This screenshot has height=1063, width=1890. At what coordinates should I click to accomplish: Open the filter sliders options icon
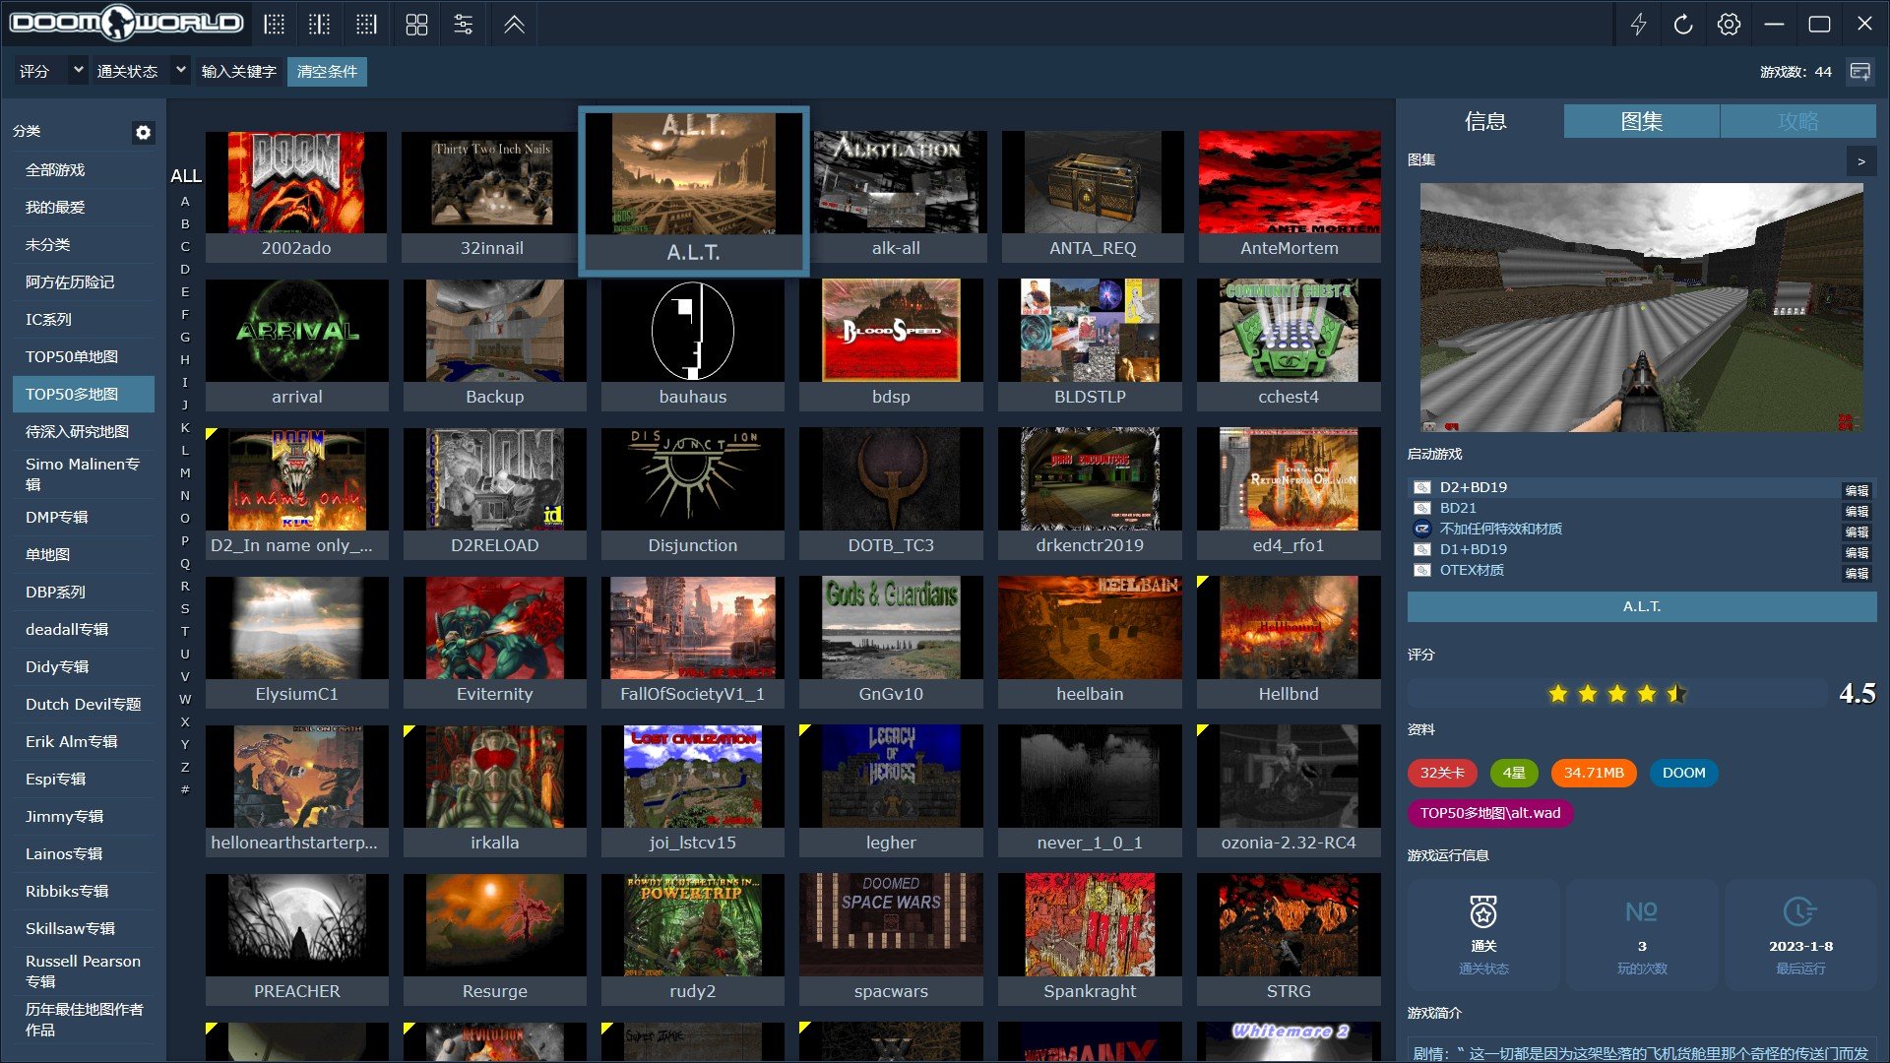pos(464,25)
